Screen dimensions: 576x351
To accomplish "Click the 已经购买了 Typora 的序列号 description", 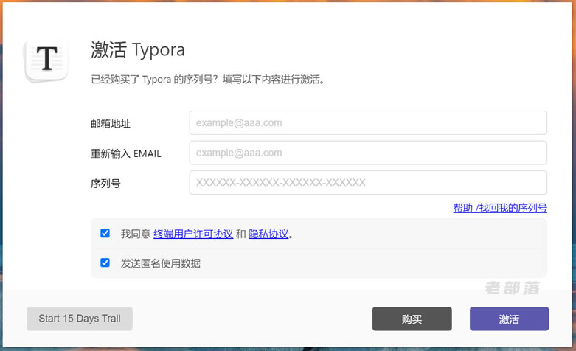I will tap(207, 80).
